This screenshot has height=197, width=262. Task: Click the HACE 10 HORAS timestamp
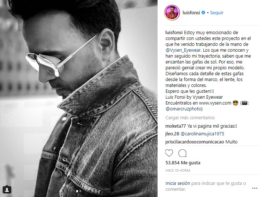(178, 171)
